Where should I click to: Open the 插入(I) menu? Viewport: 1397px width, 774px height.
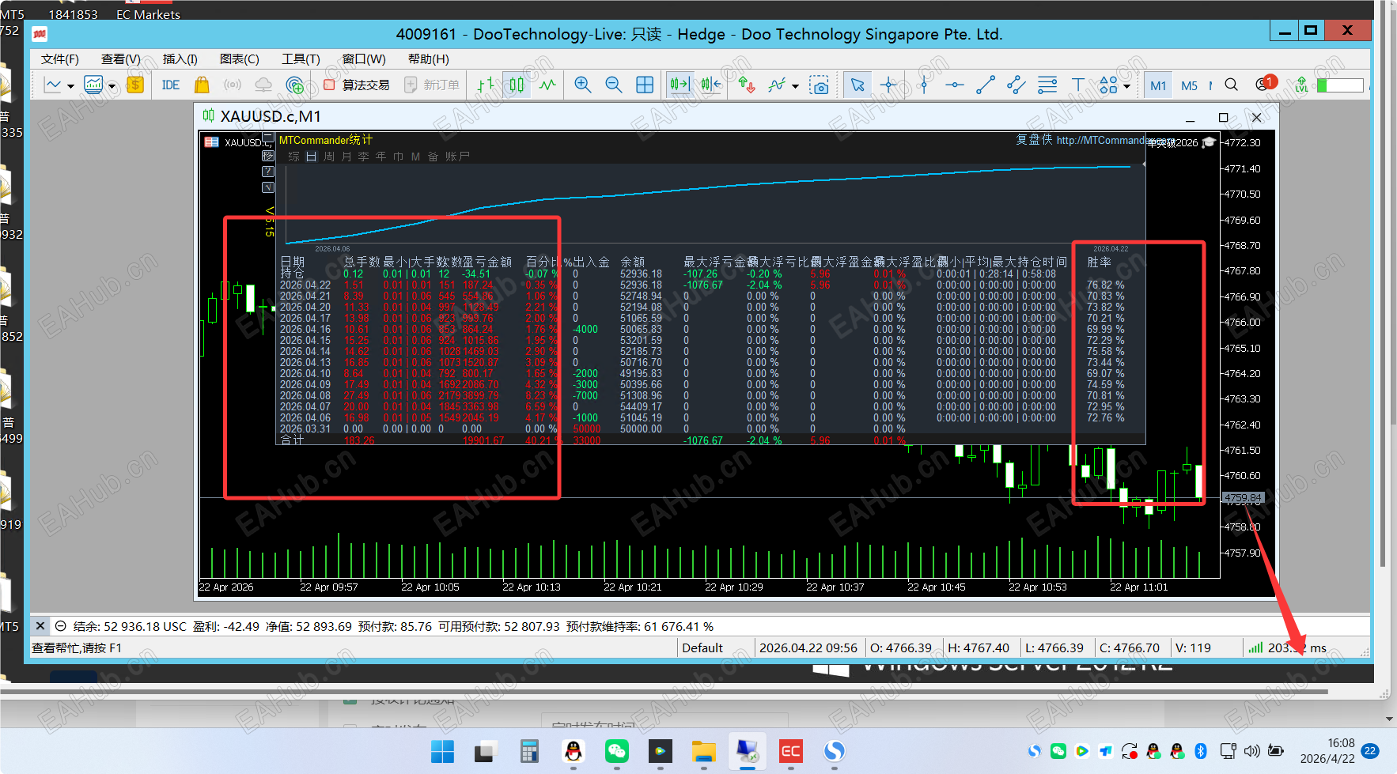pos(180,59)
